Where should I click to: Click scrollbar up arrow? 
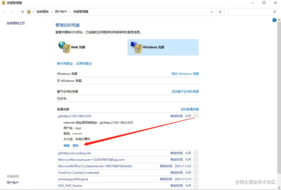(279, 20)
